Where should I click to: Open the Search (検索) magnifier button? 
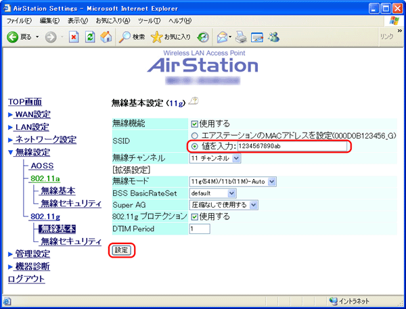click(x=131, y=37)
